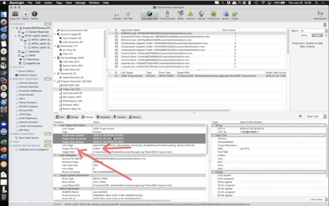This screenshot has width=329, height=206.
Task: Click the Apply filter button
Action: [317, 35]
